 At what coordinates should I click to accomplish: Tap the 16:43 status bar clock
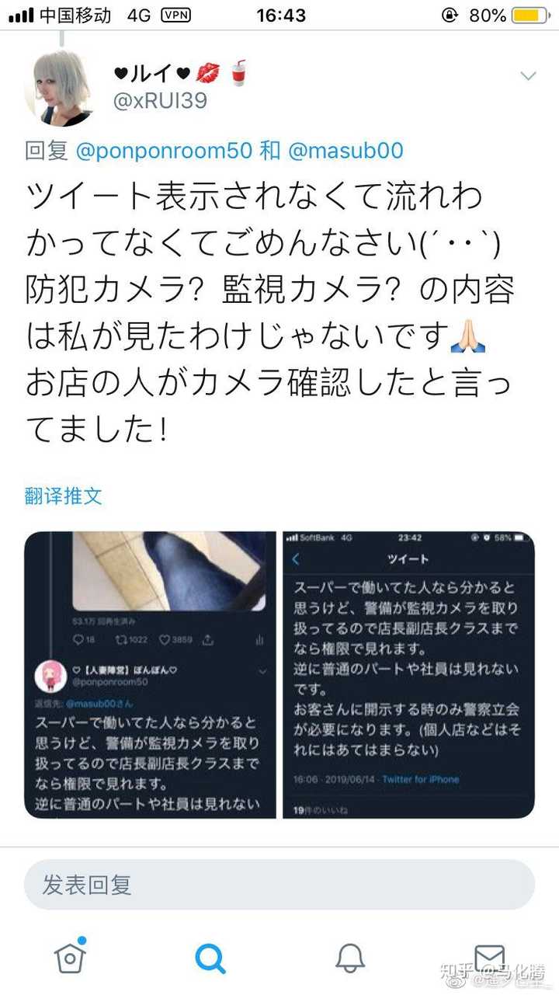point(281,15)
